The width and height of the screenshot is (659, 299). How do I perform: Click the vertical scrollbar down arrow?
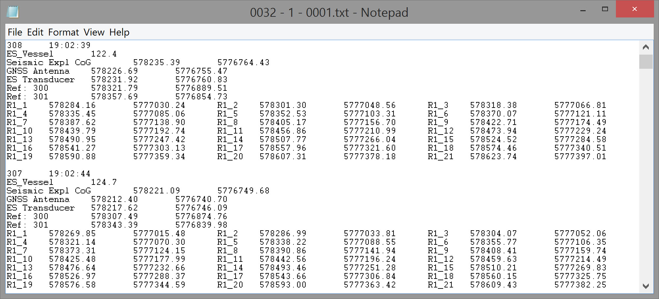646,286
